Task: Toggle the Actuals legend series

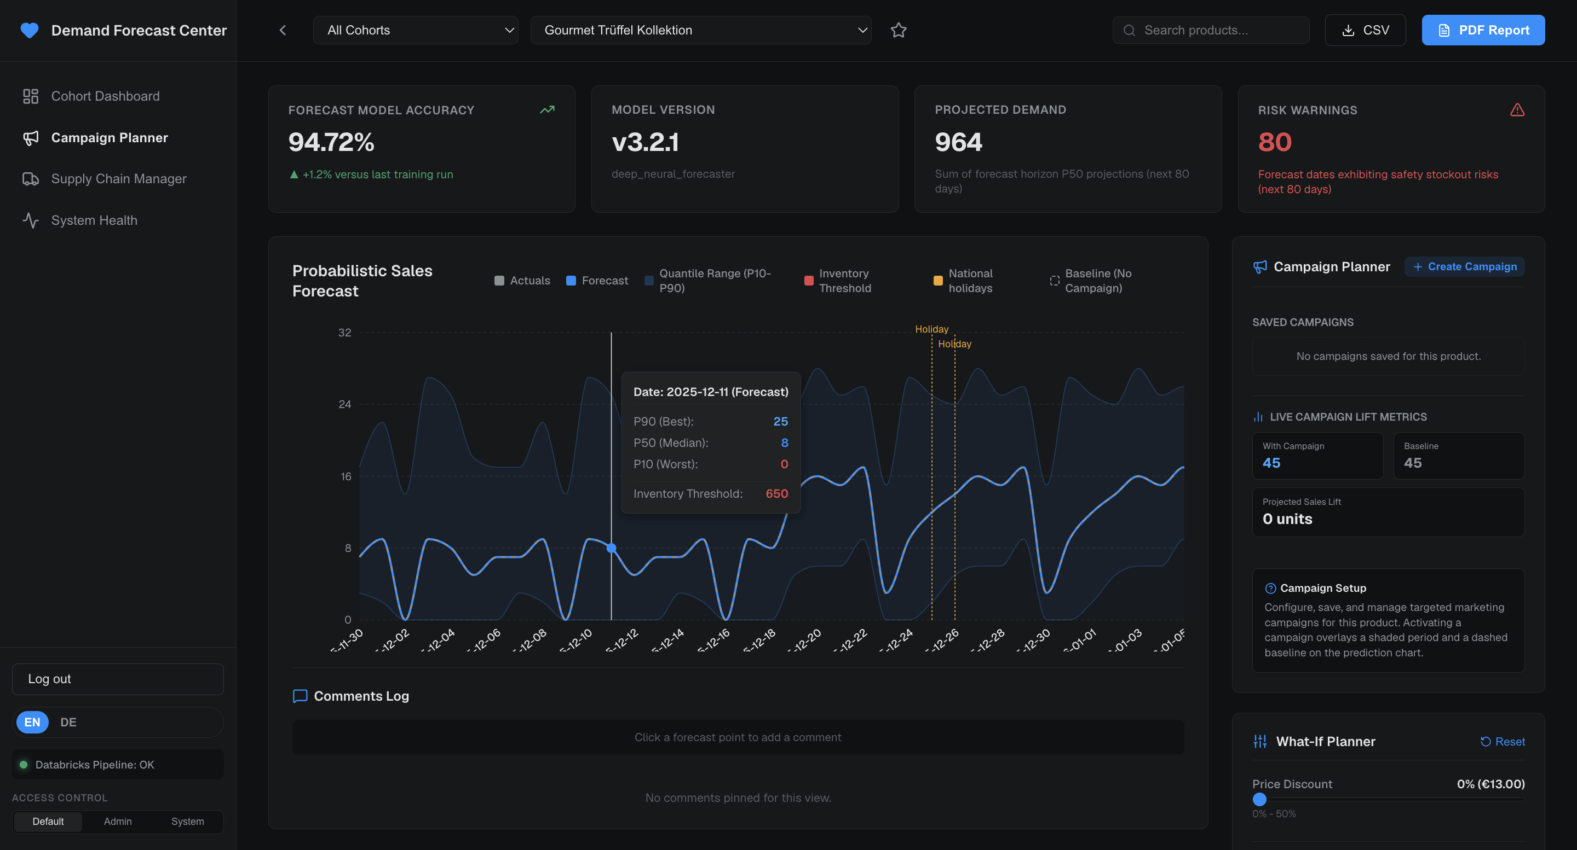Action: (522, 281)
